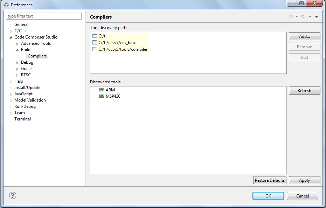The image size is (326, 208).
Task: Select the C:/ti/ccsv5/tools/compiler path text
Action: pyautogui.click(x=123, y=49)
